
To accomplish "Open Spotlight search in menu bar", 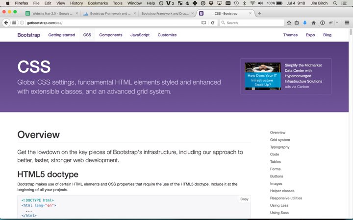I will tap(335, 3).
